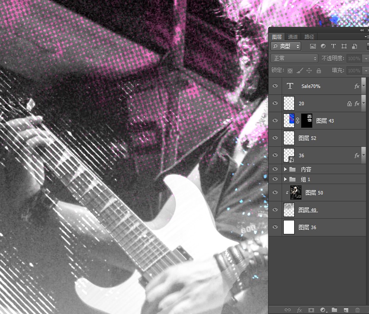Click opacity 100% value field

pos(354,58)
